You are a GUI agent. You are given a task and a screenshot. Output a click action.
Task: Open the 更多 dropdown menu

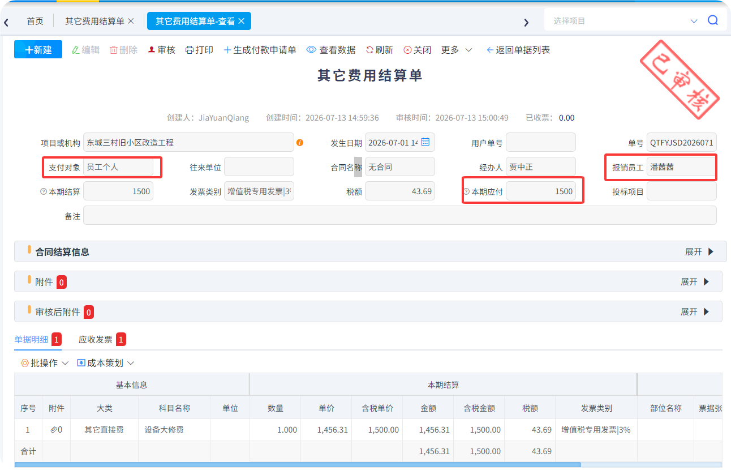tap(457, 50)
